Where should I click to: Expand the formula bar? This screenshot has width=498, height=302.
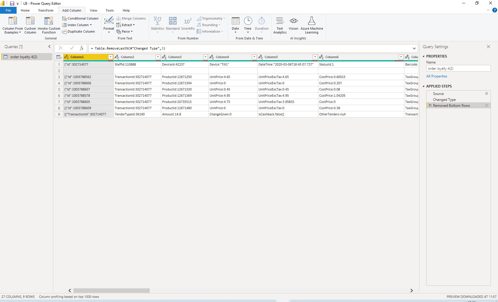coord(414,48)
